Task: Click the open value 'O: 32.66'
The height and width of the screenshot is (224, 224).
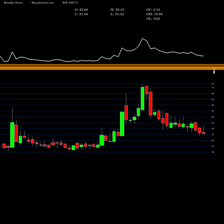Action: tap(82, 10)
